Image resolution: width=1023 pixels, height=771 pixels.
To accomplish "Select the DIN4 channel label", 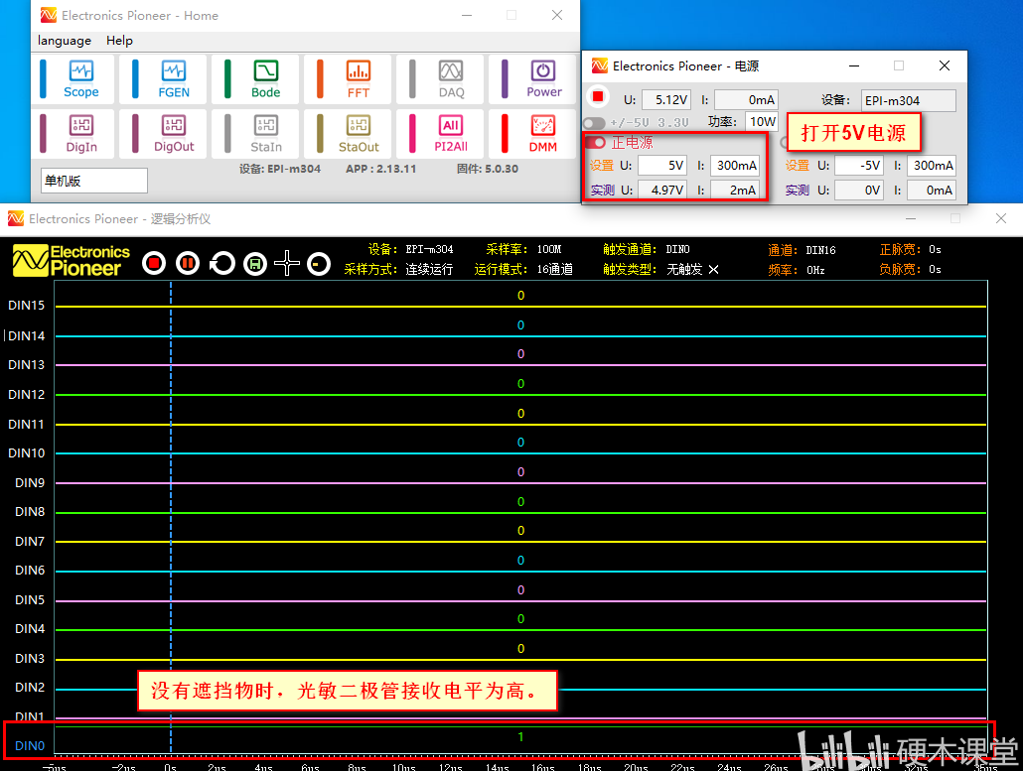I will point(30,628).
